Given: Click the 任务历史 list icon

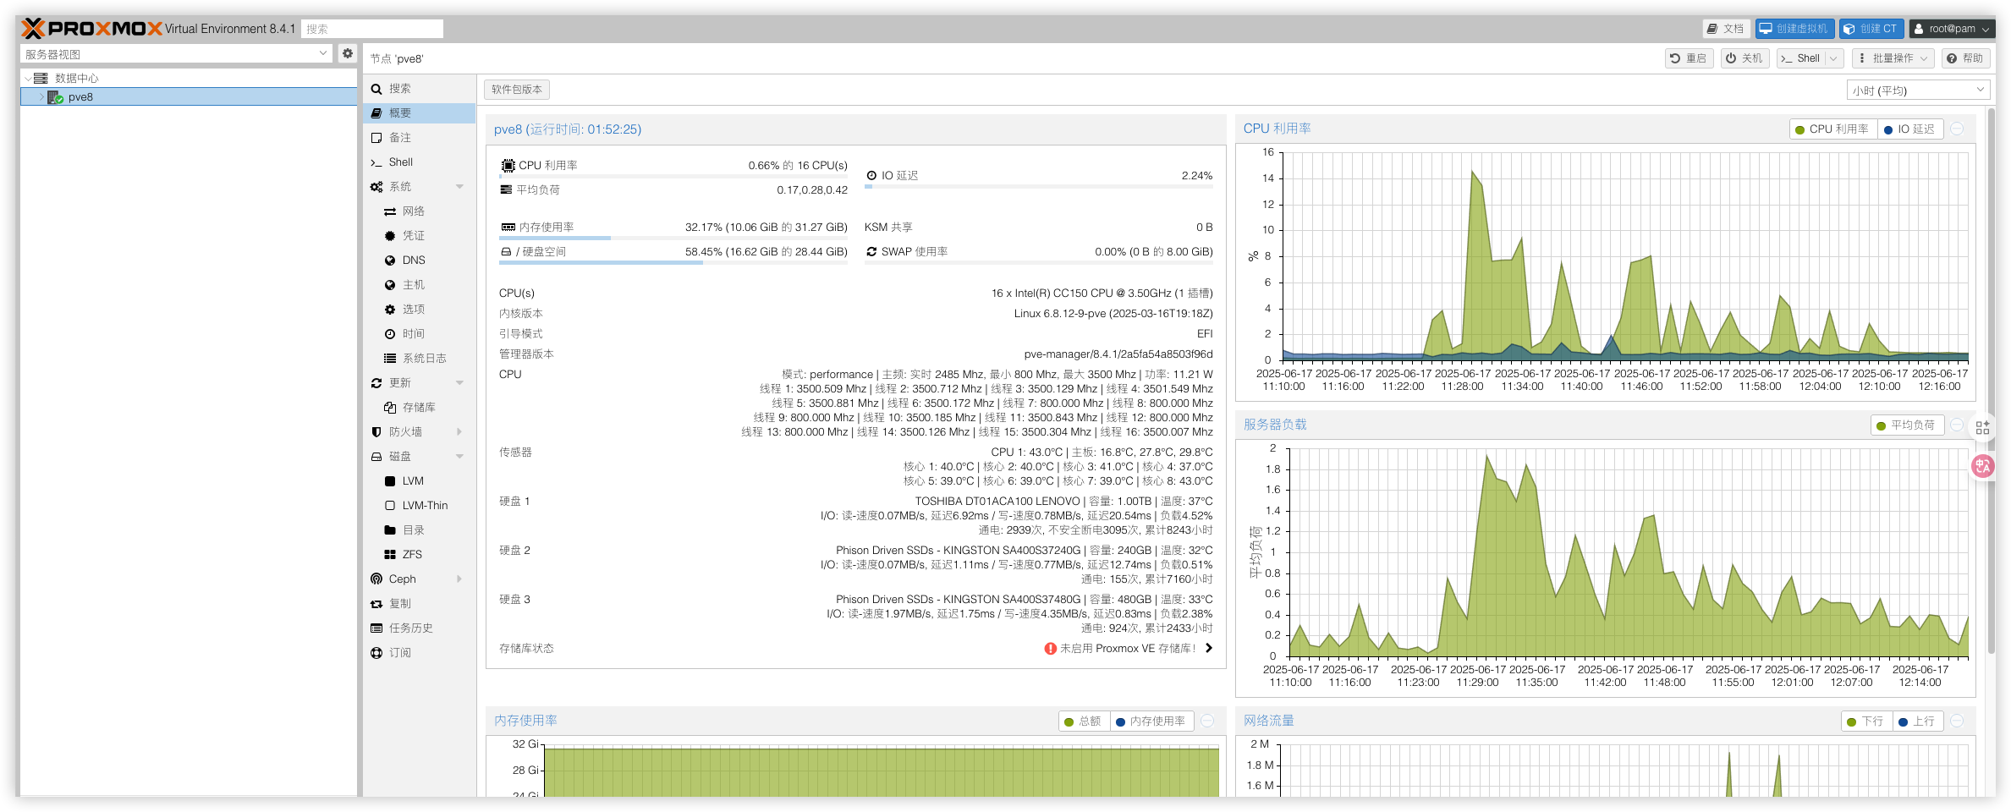Looking at the screenshot, I should tap(376, 628).
